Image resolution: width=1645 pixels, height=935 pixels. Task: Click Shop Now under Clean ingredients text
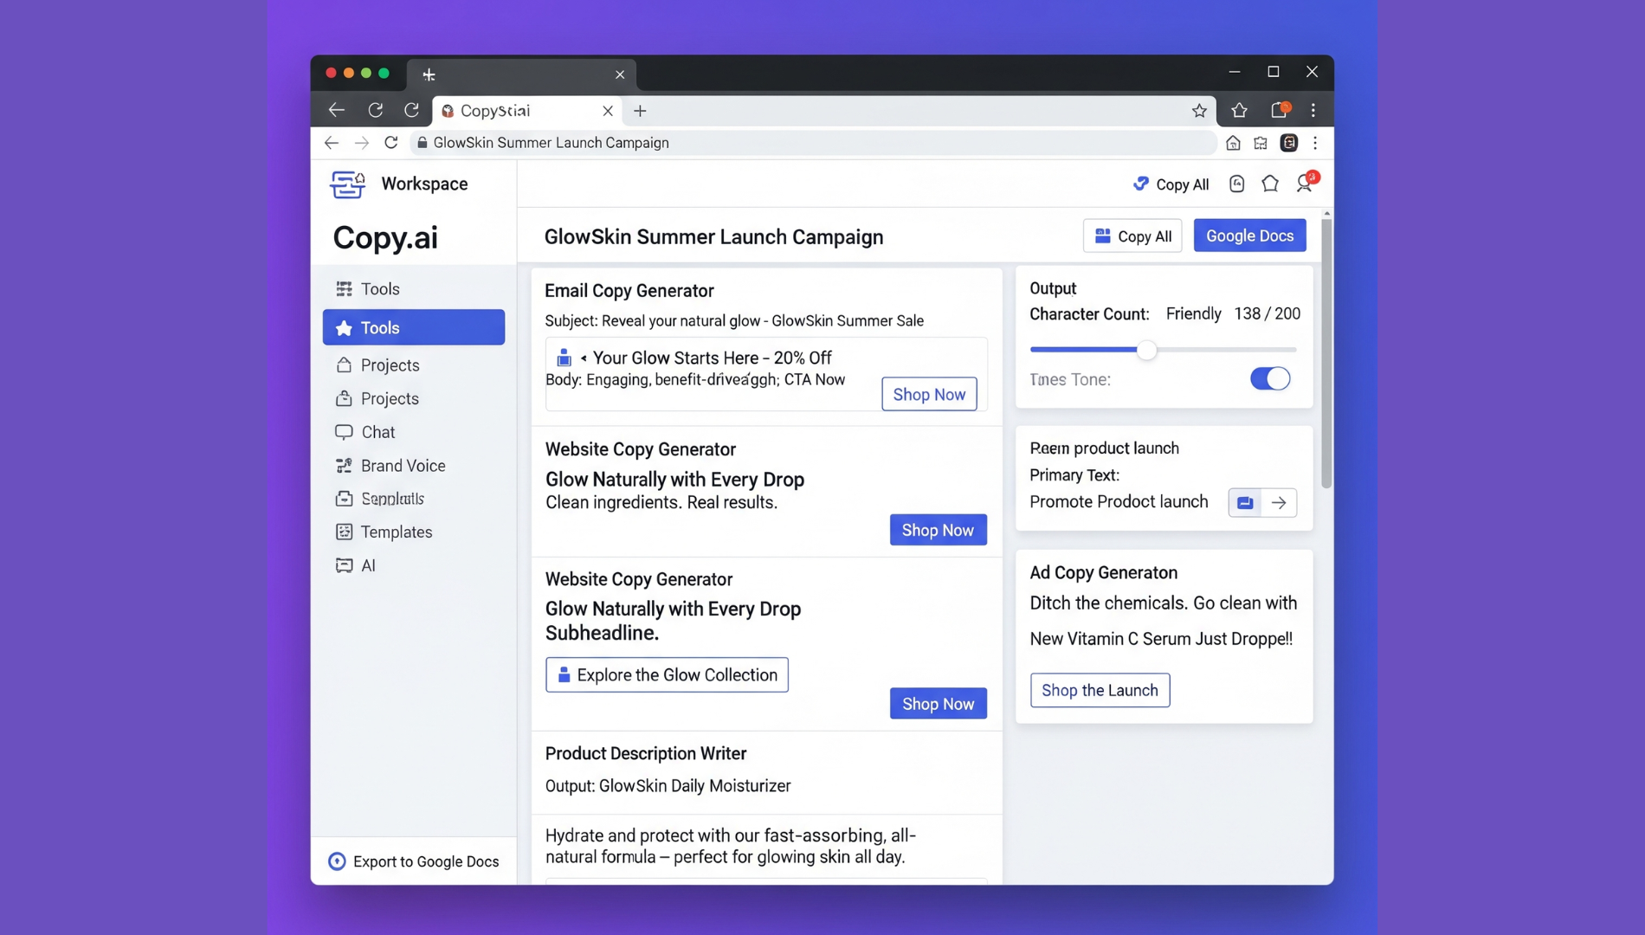(938, 530)
